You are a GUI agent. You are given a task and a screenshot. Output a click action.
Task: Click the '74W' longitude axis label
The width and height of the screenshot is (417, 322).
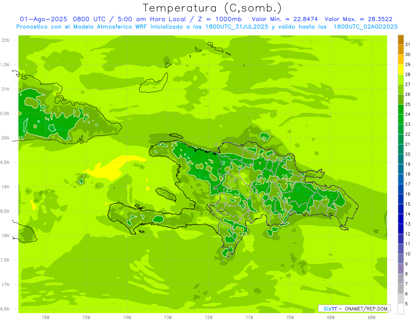point(127,317)
